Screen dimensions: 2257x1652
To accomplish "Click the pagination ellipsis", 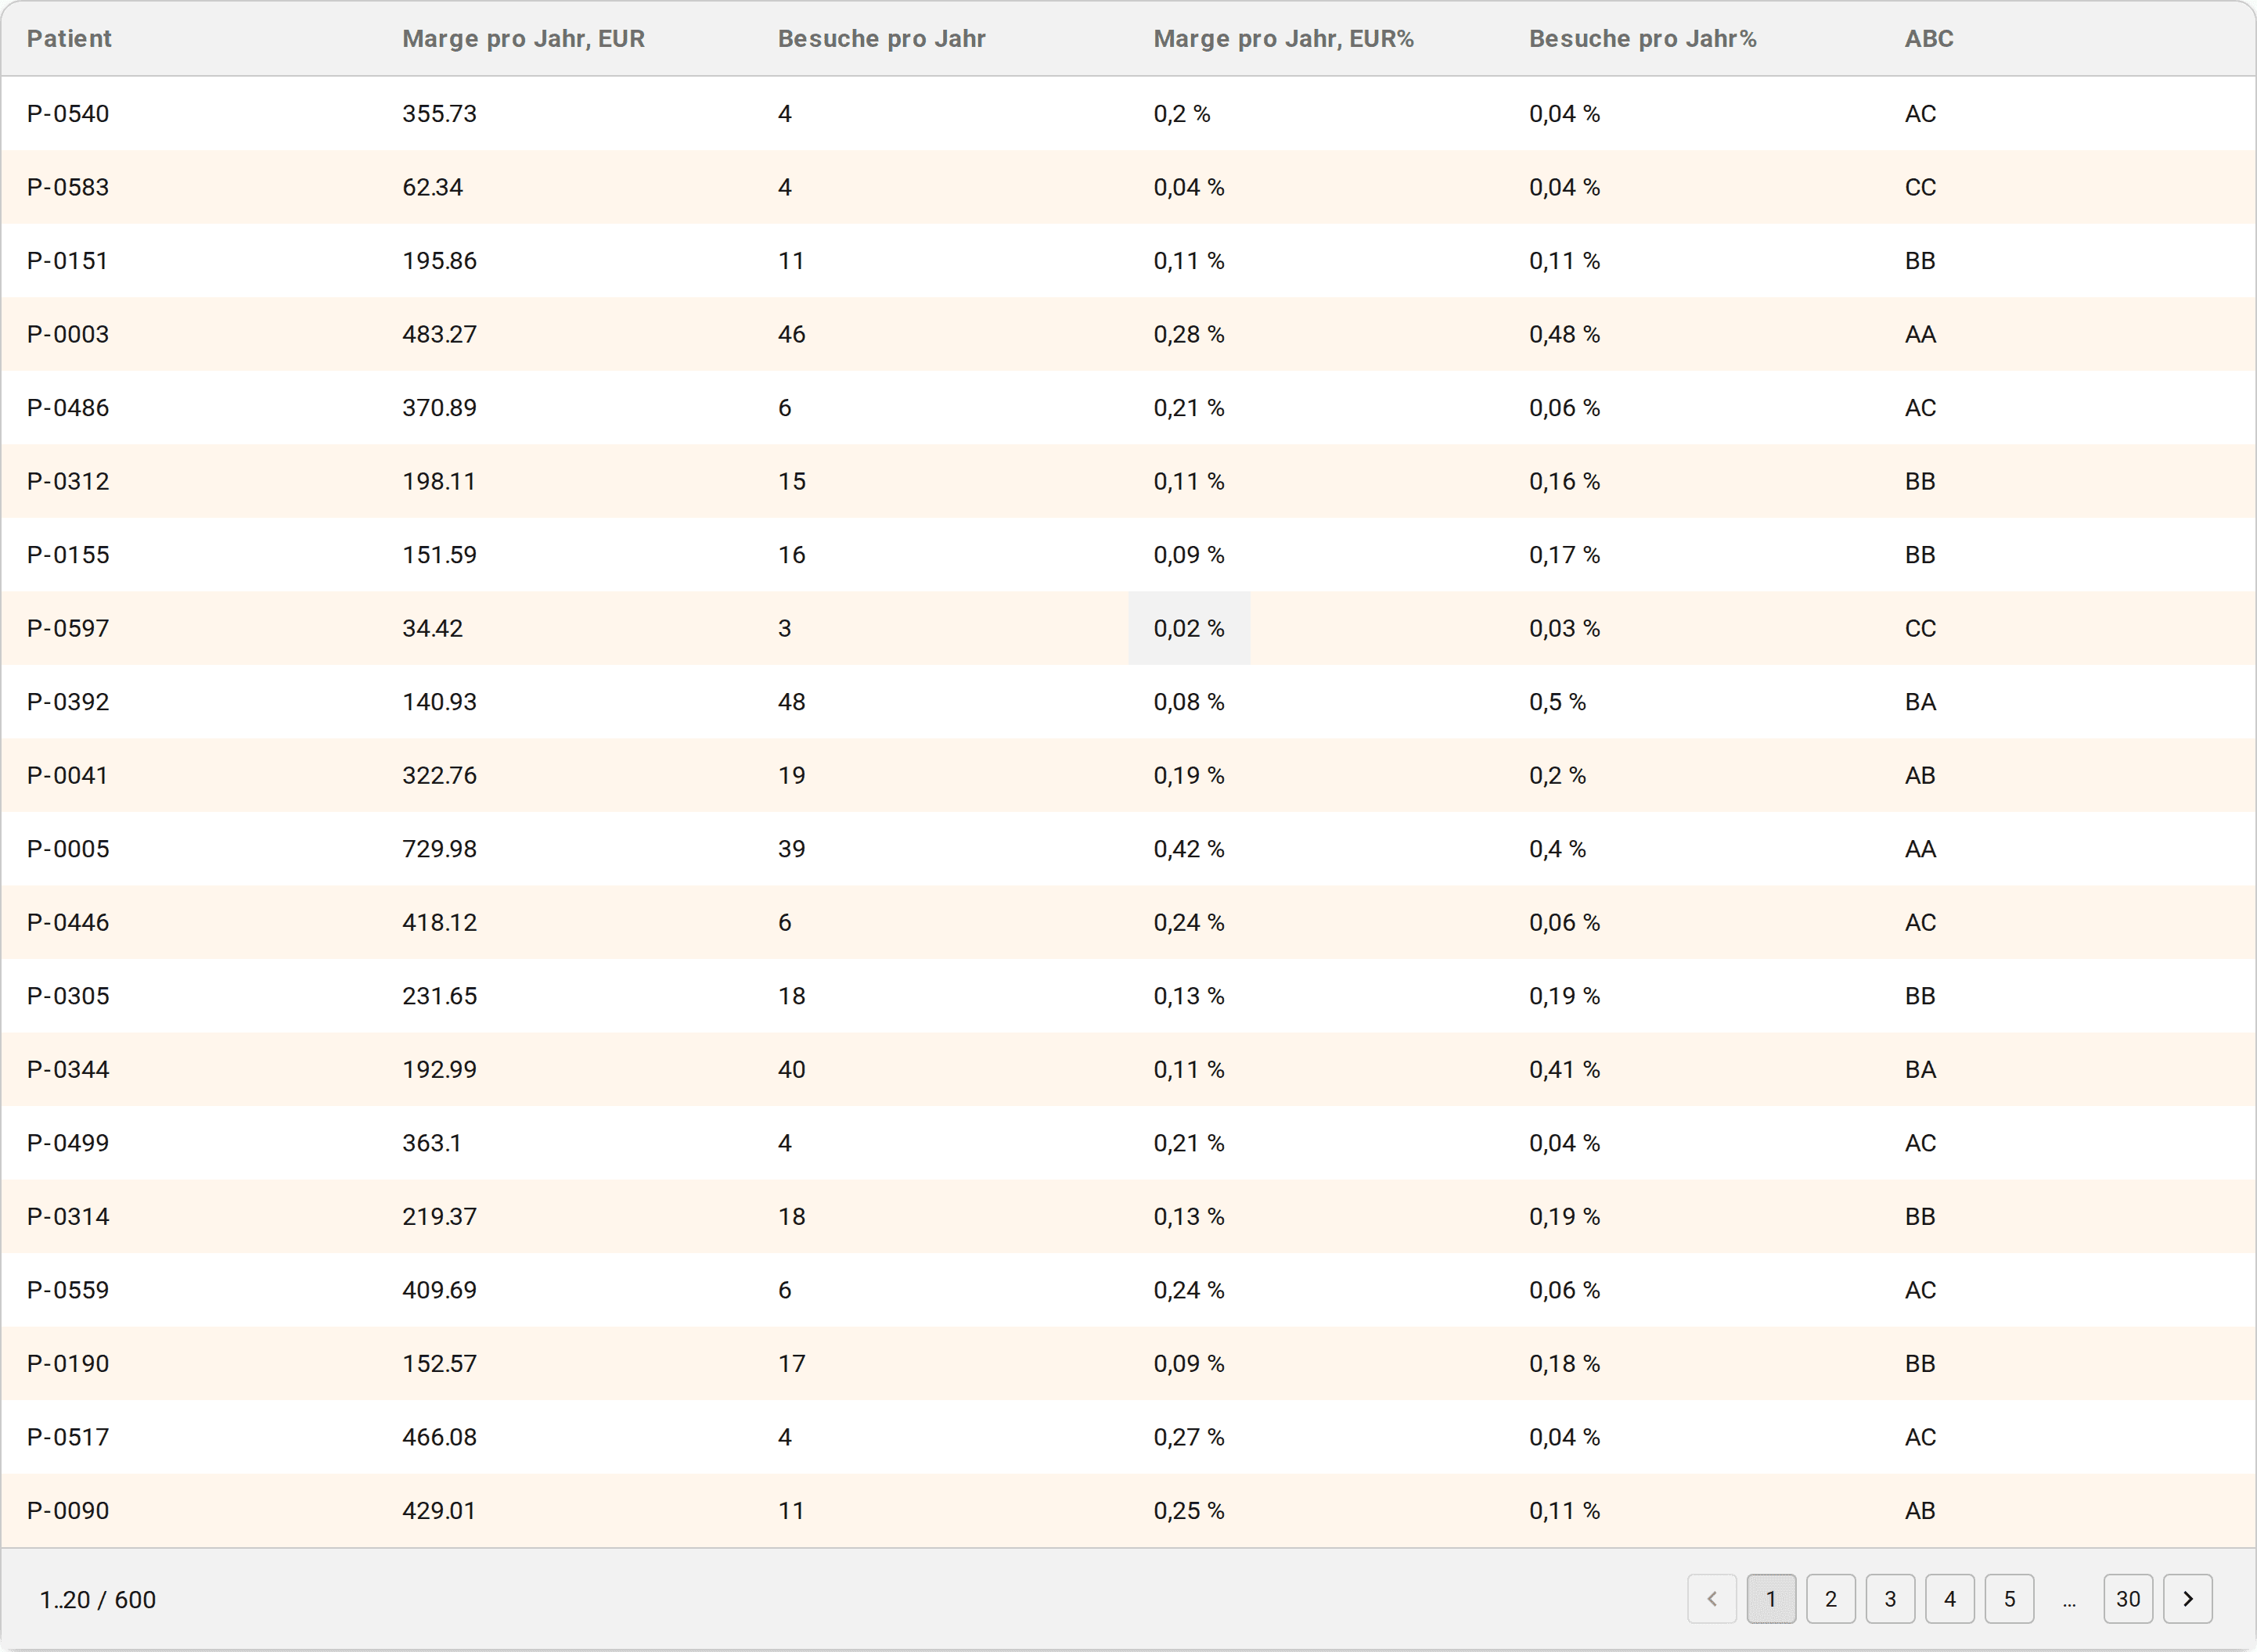I will [2069, 1602].
